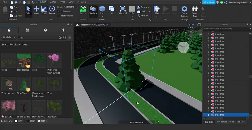Open the Group dropdown arrow
Image resolution: width=252 pixels, height=130 pixels.
coord(148,7)
